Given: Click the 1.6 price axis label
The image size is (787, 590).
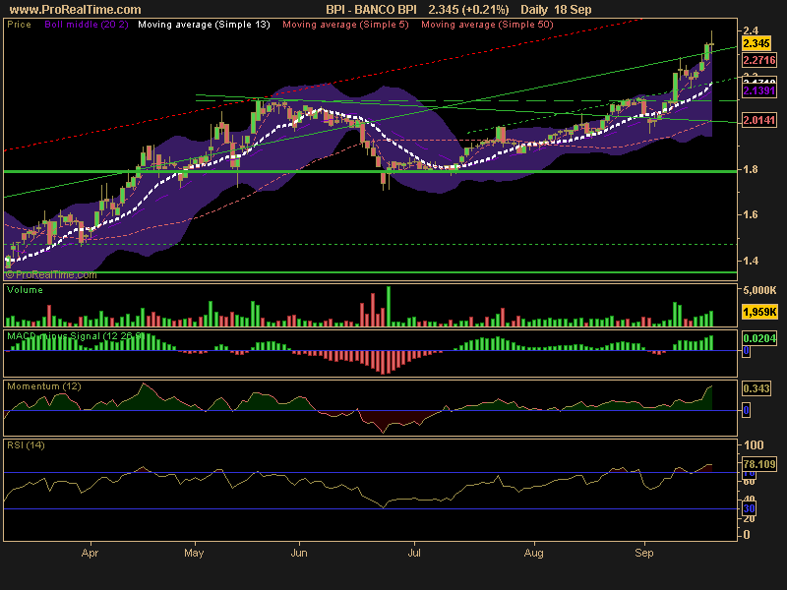Looking at the screenshot, I should point(751,214).
